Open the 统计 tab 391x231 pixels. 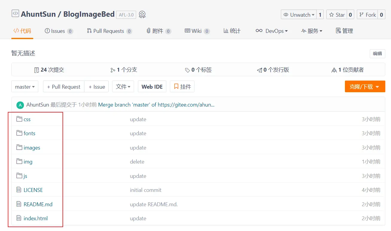[x=232, y=31]
